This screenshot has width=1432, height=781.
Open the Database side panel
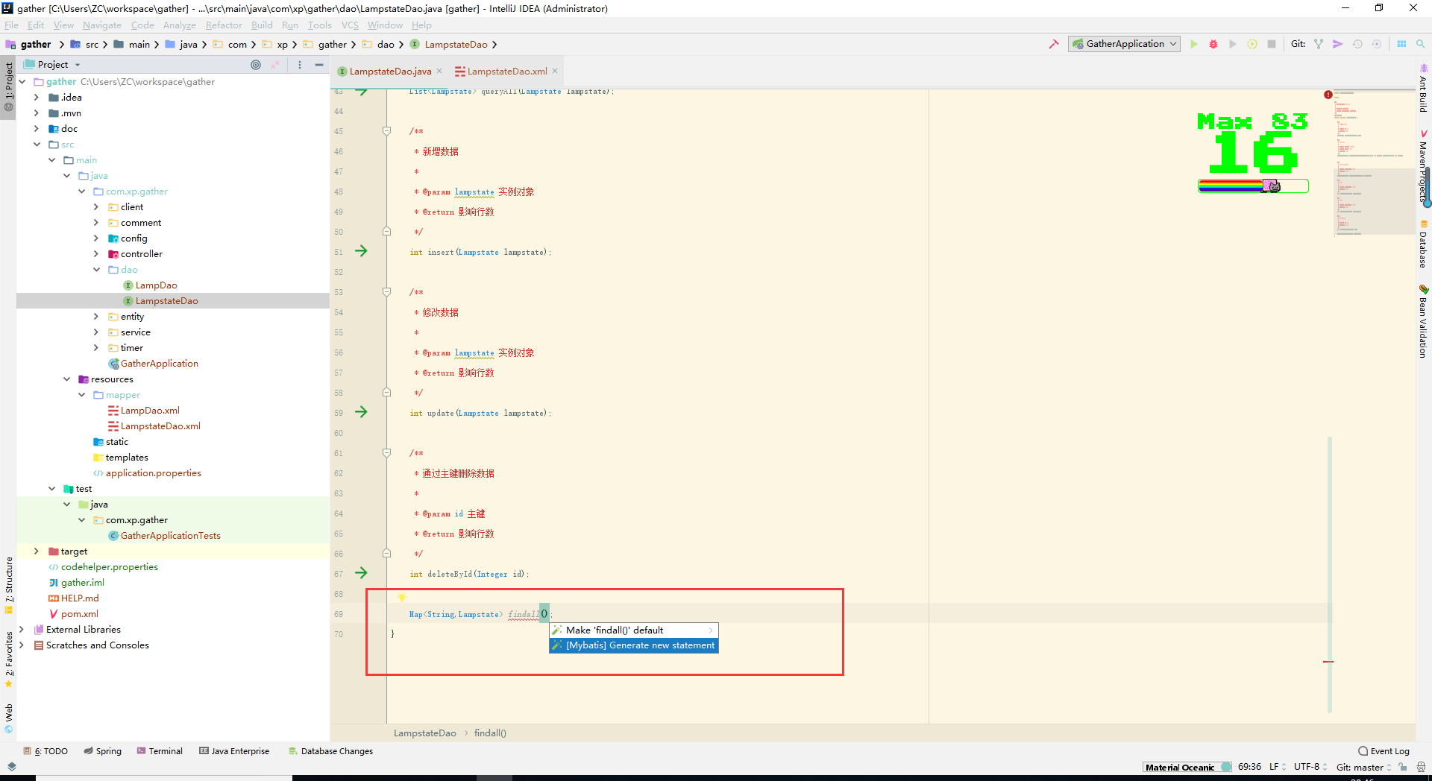(1423, 244)
